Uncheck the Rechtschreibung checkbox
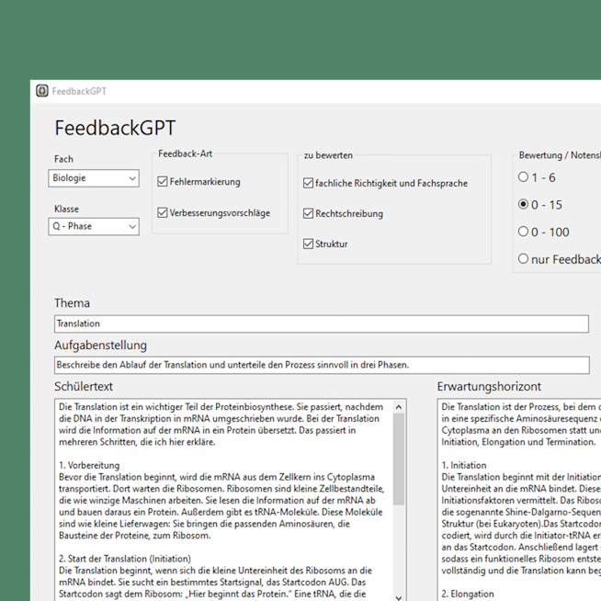 308,213
